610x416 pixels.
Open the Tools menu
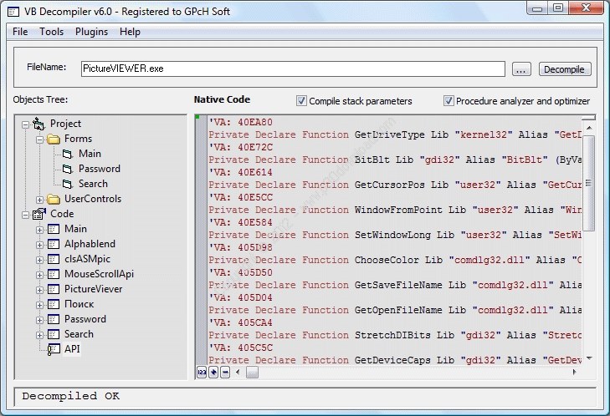[51, 32]
